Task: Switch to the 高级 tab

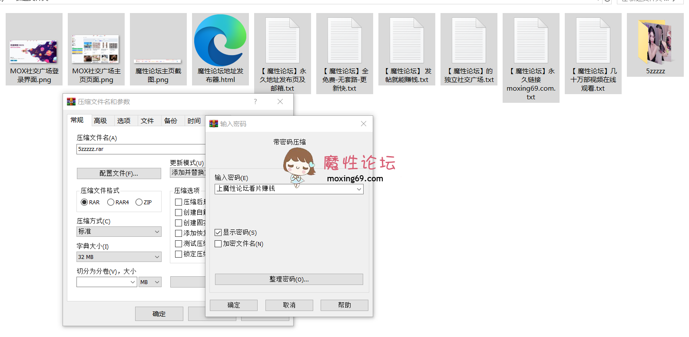Action: tap(100, 121)
